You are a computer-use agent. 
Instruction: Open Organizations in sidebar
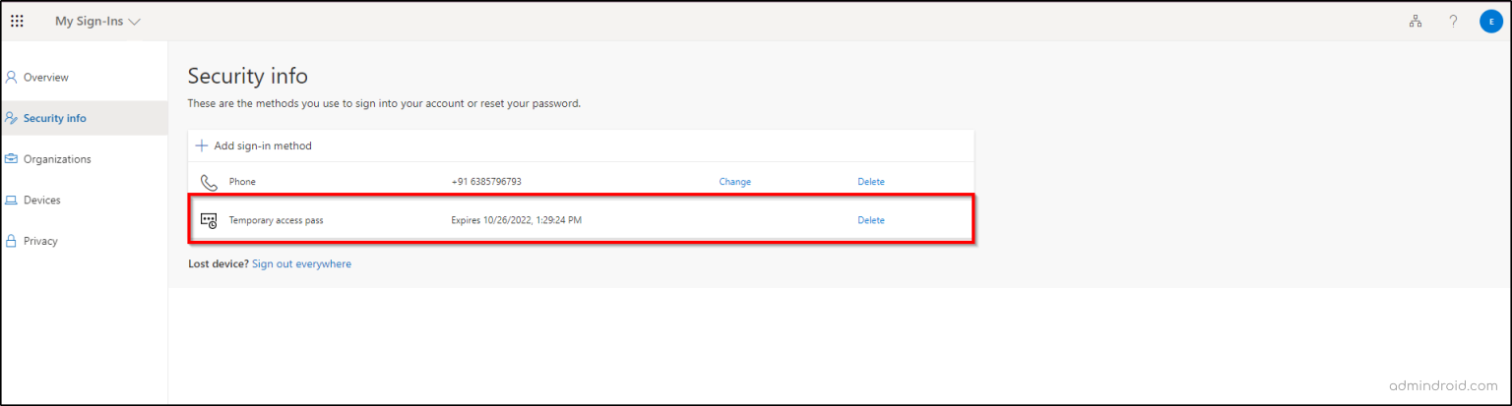[57, 159]
